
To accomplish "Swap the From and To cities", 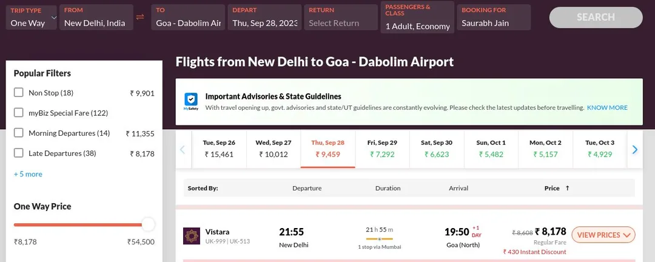I will click(140, 17).
